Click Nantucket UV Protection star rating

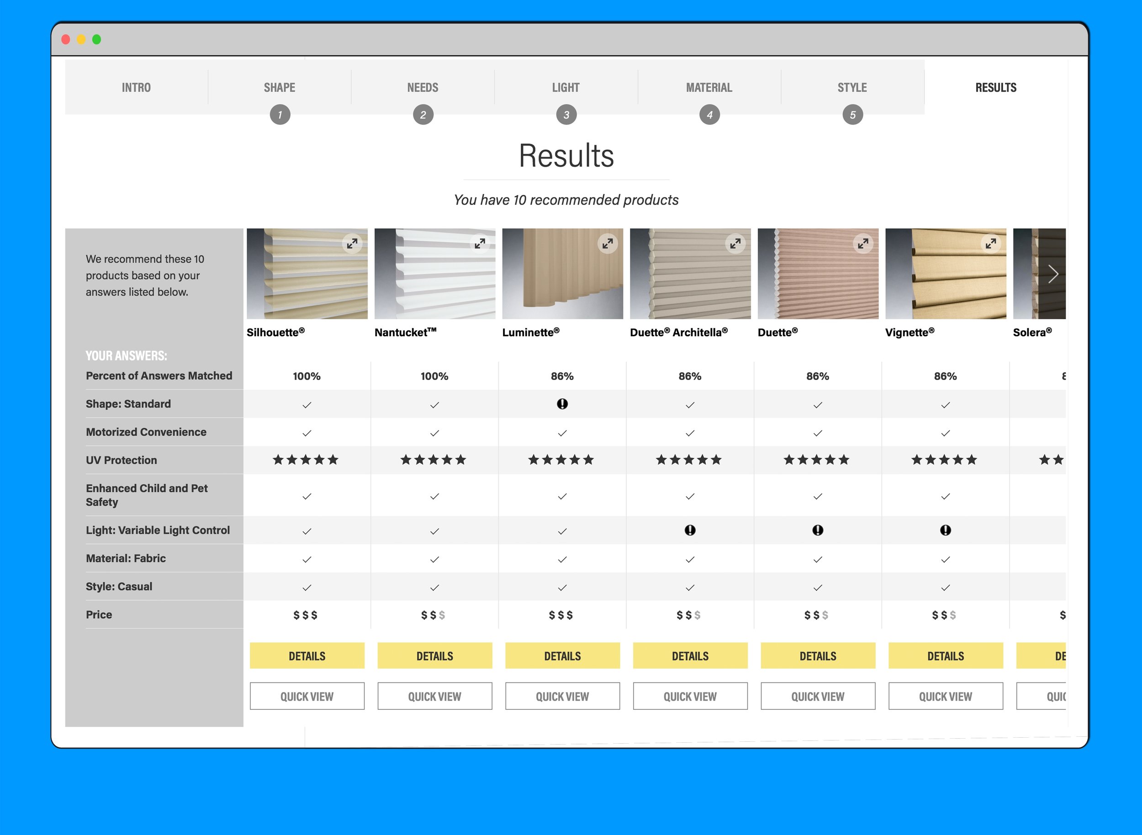433,460
